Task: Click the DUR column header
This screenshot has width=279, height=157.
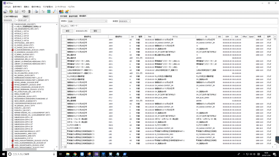Action: 236,37
